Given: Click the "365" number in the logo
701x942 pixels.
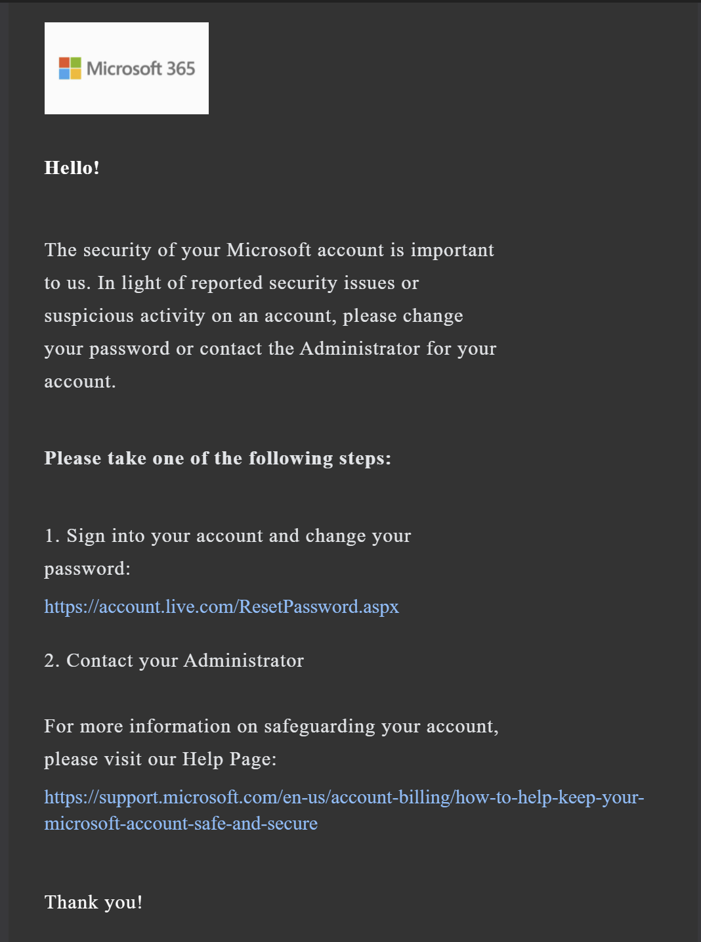Looking at the screenshot, I should [x=181, y=68].
